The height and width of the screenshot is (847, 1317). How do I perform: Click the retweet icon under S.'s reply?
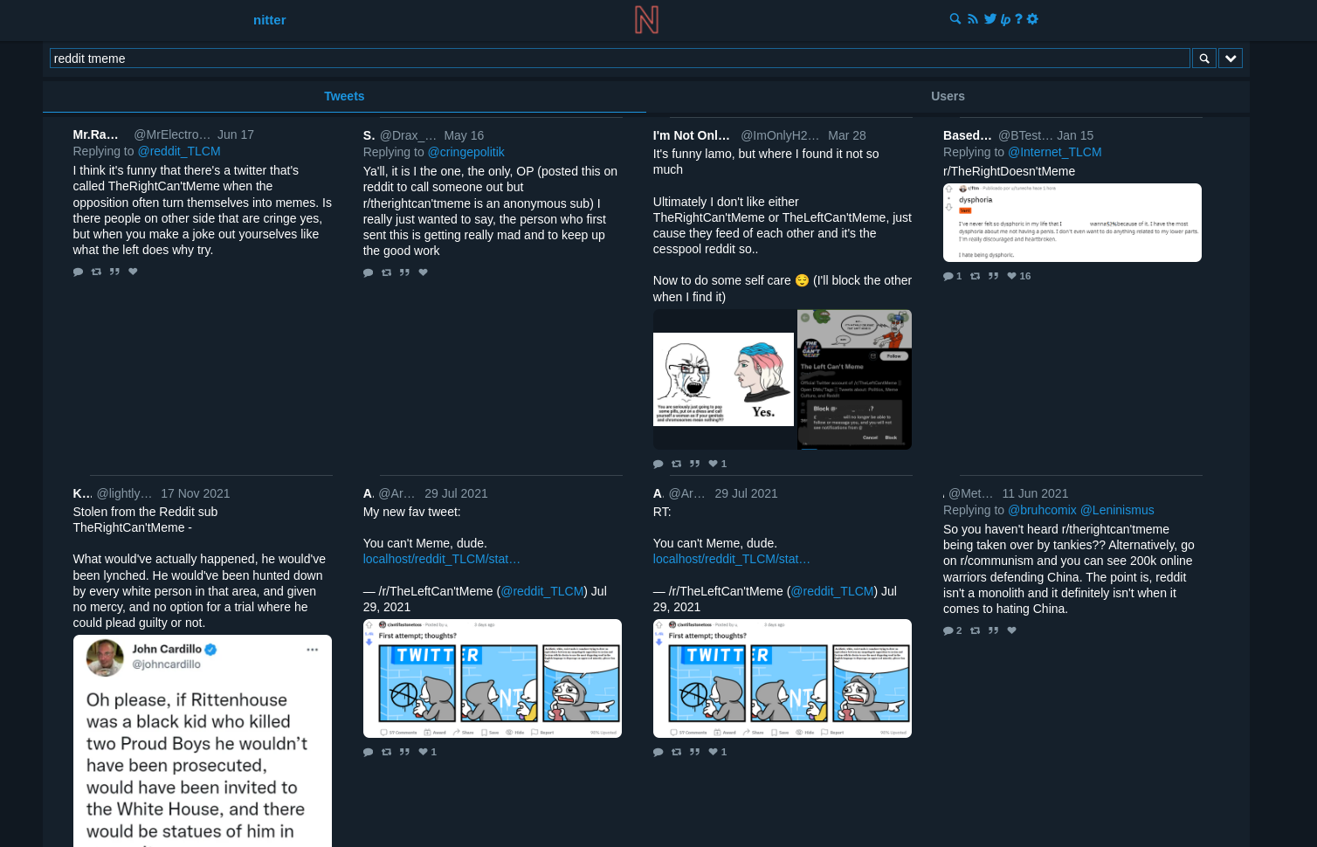[x=386, y=272]
